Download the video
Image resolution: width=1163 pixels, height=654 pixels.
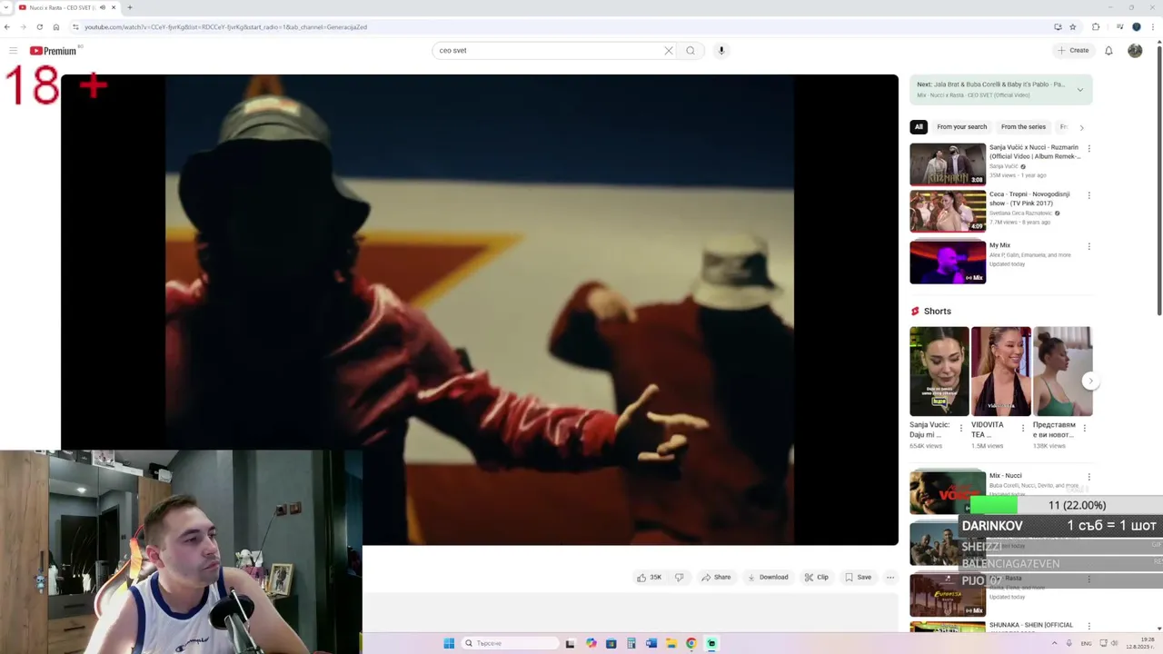point(768,577)
